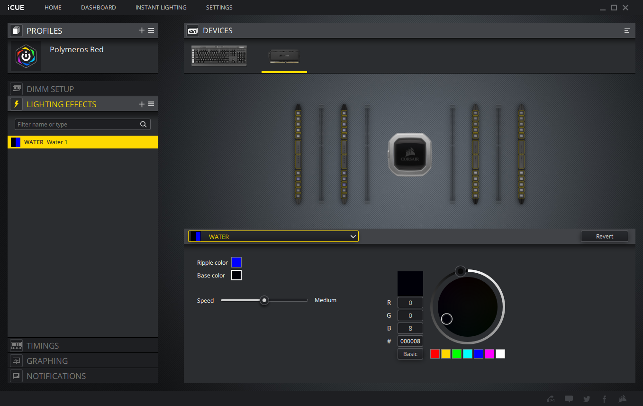The width and height of the screenshot is (643, 406).
Task: Expand the DIMM Setup section
Action: (50, 89)
